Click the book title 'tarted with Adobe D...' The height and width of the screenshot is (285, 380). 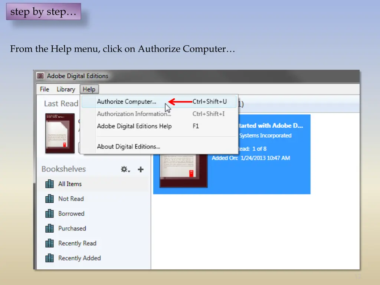271,125
